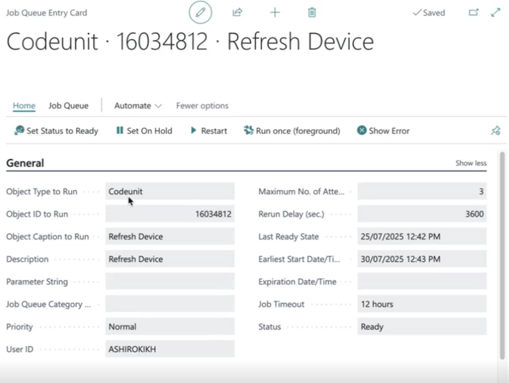The width and height of the screenshot is (509, 383).
Task: Click the share icon
Action: [x=237, y=13]
